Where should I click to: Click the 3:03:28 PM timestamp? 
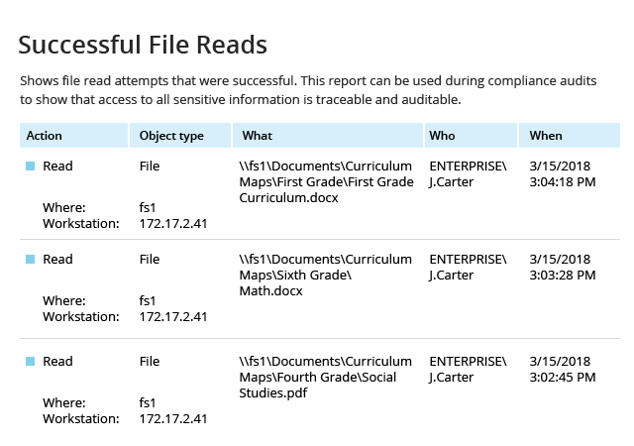[563, 275]
